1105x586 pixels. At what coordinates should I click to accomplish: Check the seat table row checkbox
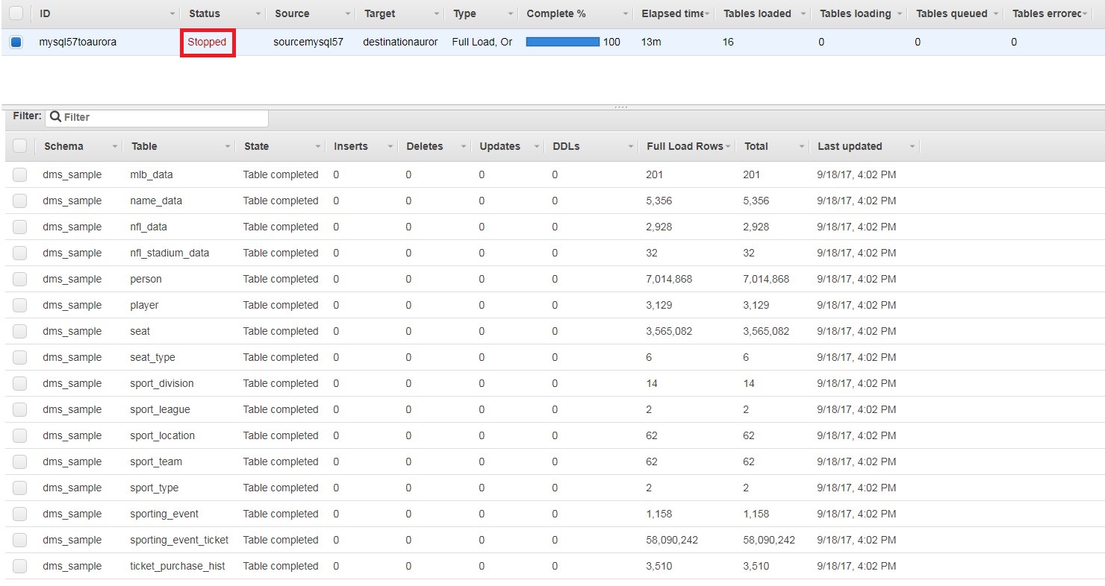(x=20, y=331)
